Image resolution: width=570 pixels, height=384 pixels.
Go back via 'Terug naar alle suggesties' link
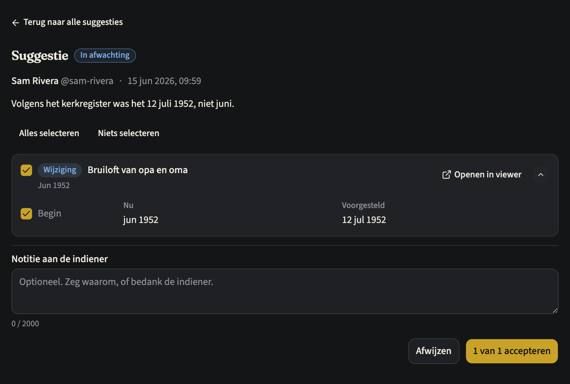tap(67, 22)
